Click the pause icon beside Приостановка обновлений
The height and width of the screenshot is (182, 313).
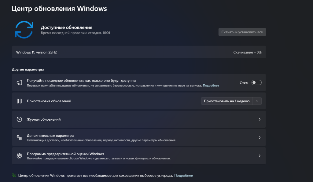19,101
